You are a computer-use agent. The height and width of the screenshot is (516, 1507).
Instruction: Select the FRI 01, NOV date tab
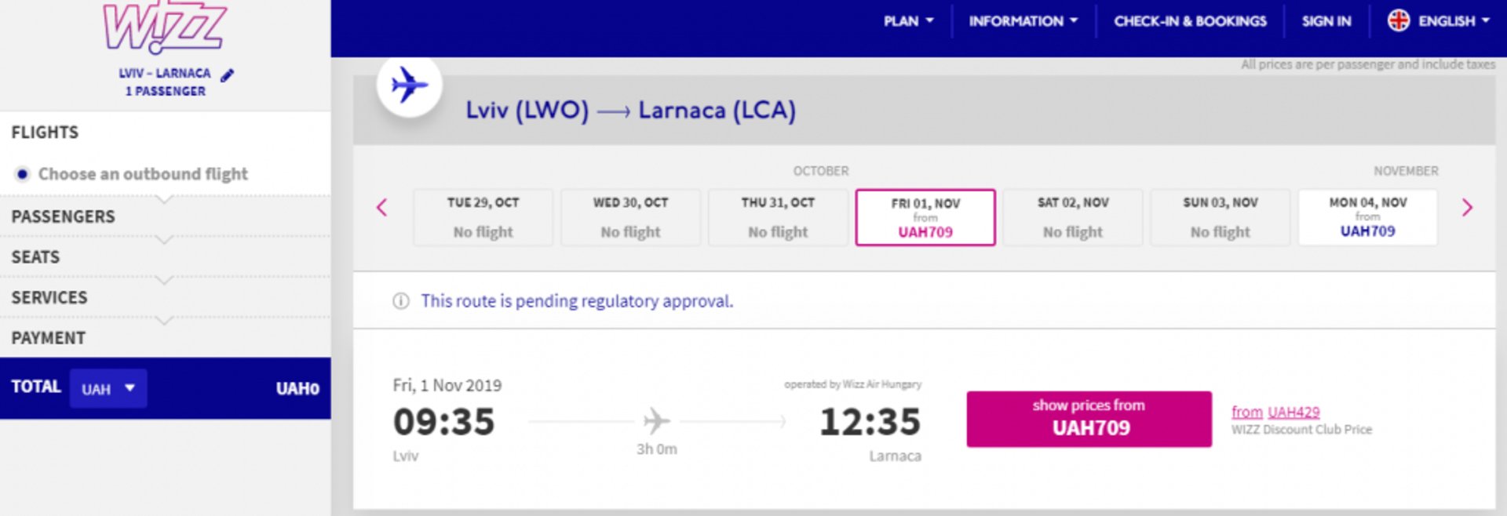click(925, 217)
